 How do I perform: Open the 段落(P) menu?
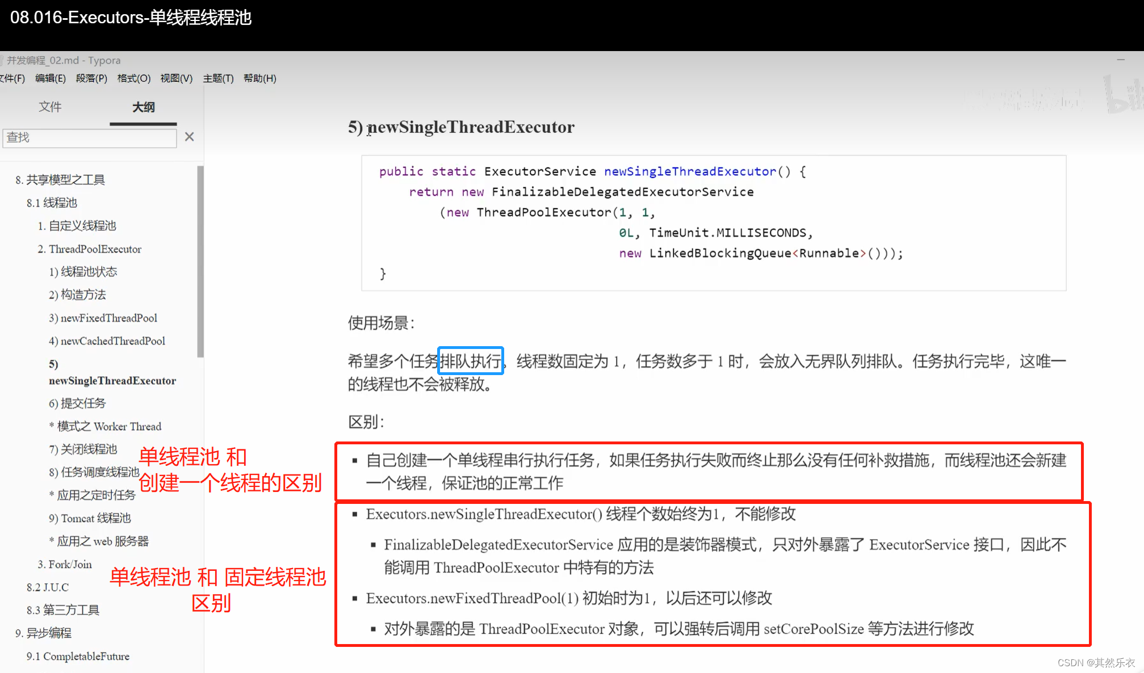click(91, 78)
